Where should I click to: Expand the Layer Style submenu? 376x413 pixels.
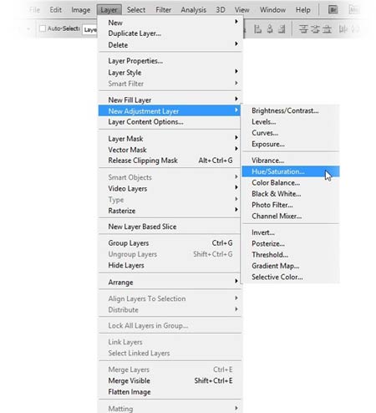coord(170,73)
